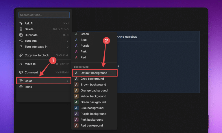Pick the Yellow background swatch
Viewport: 222px width, 133px height.
(x=76, y=96)
